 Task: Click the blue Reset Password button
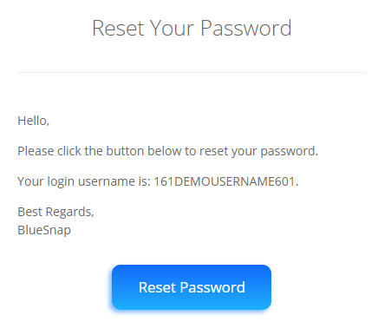tap(192, 287)
